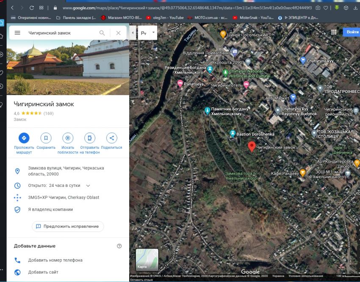This screenshot has height=282, width=360.
Task: Click the Проложить маршрут directions icon
Action: point(24,138)
